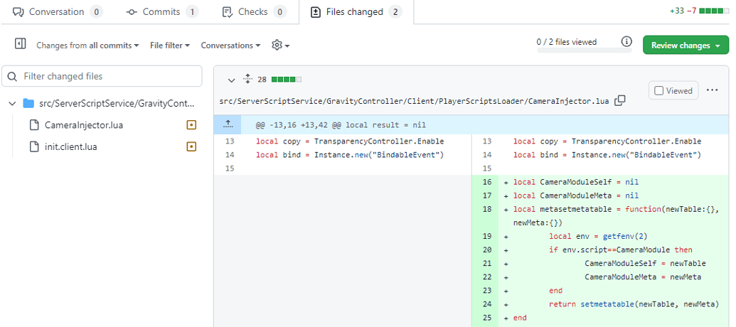Viewport: 736px width, 327px height.
Task: Copy the CameraInjector.lua file path
Action: [620, 101]
